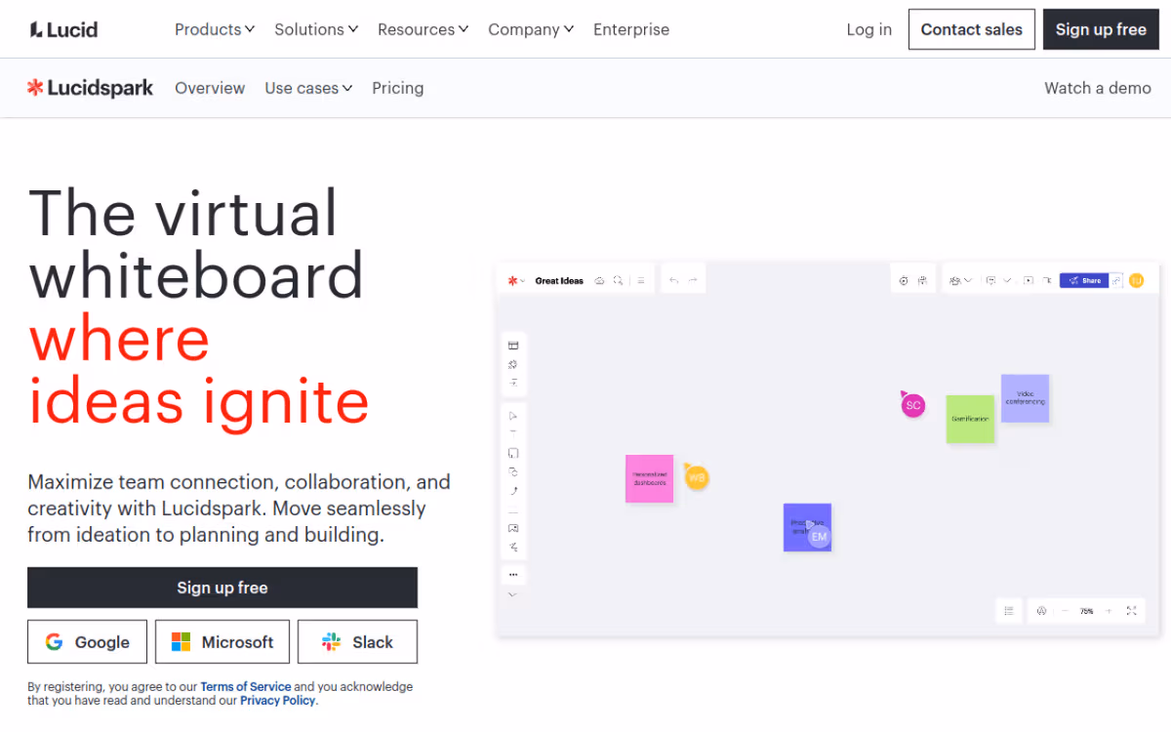Open the Solutions dropdown

point(316,29)
